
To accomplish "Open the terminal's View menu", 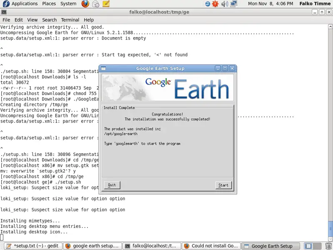I will click(32, 20).
